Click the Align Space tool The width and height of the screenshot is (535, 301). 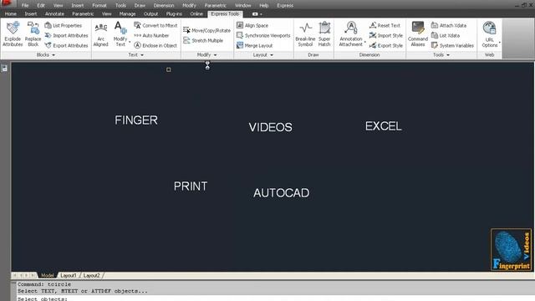(x=252, y=26)
